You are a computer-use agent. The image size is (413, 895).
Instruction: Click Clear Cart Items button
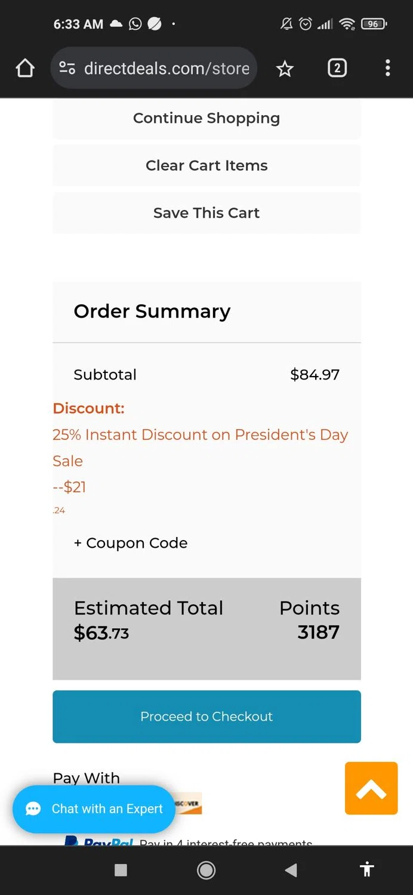coord(207,165)
